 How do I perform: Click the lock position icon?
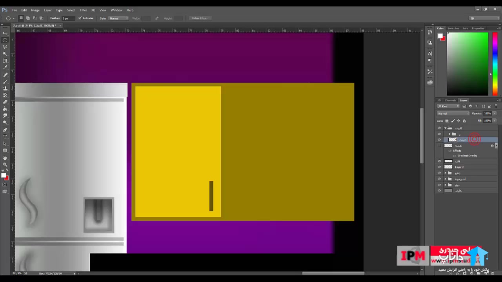(458, 121)
